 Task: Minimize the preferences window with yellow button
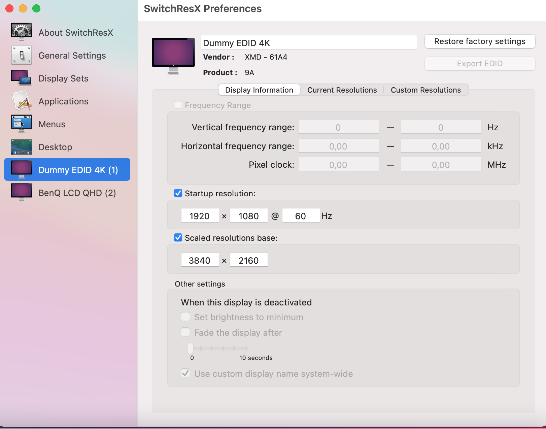point(23,8)
